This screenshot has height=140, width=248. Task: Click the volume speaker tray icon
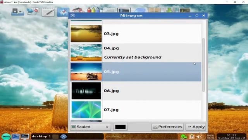tap(199, 136)
